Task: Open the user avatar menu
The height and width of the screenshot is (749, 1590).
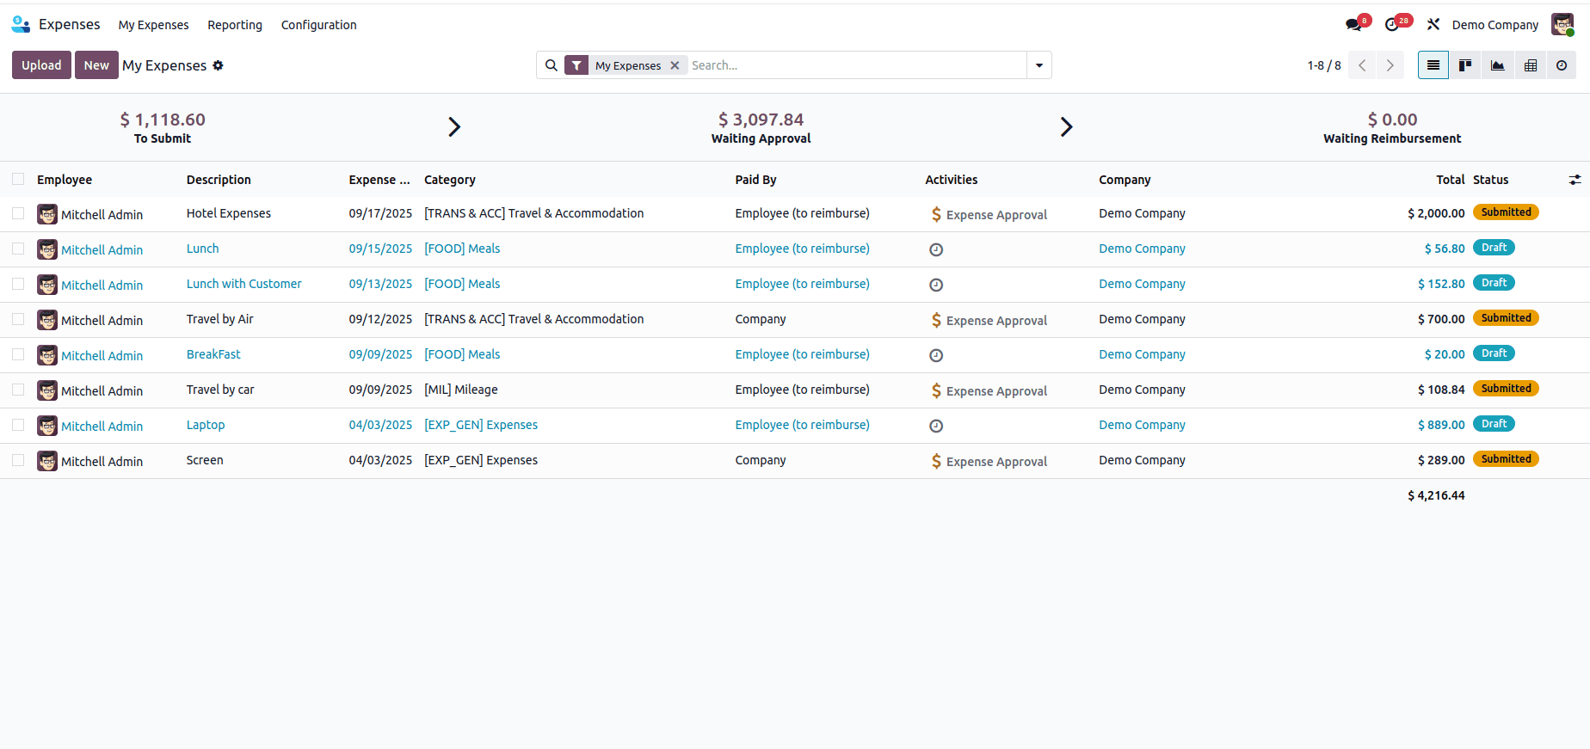Action: click(1562, 24)
